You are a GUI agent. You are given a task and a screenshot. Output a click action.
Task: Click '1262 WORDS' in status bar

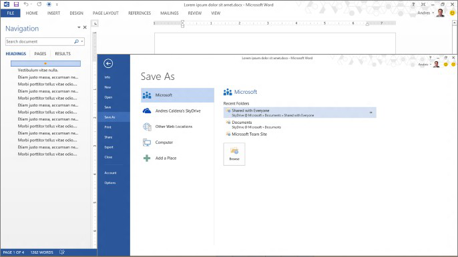42,252
